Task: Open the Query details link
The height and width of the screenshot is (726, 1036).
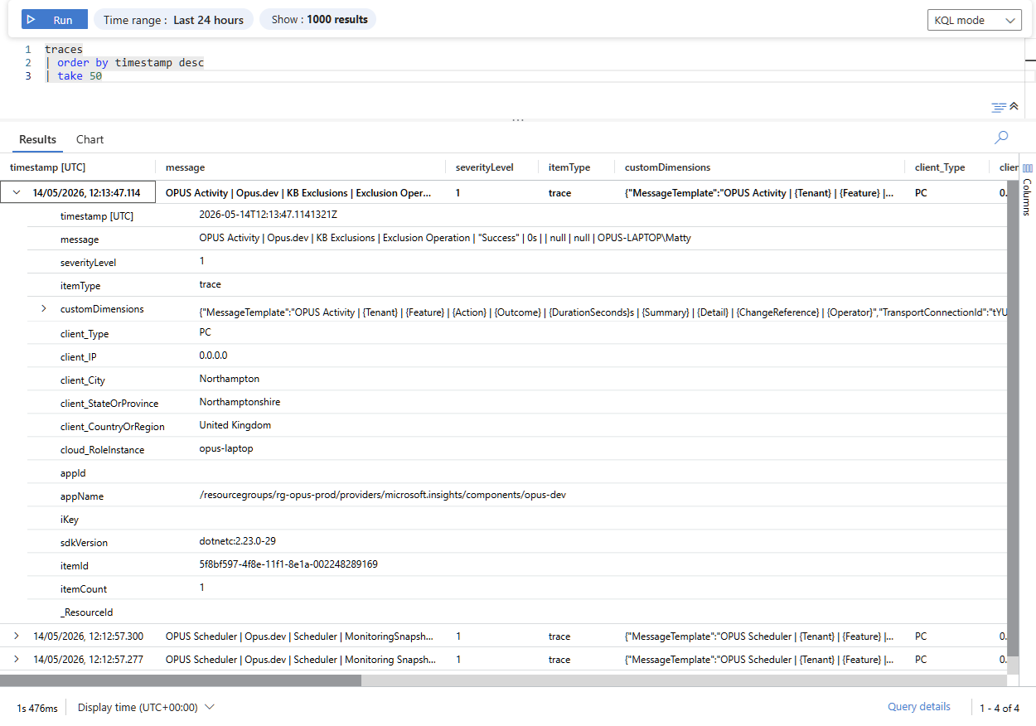Action: pos(919,707)
